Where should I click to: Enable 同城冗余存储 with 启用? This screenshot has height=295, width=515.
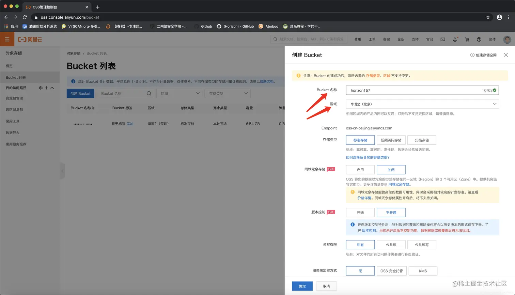pyautogui.click(x=360, y=170)
